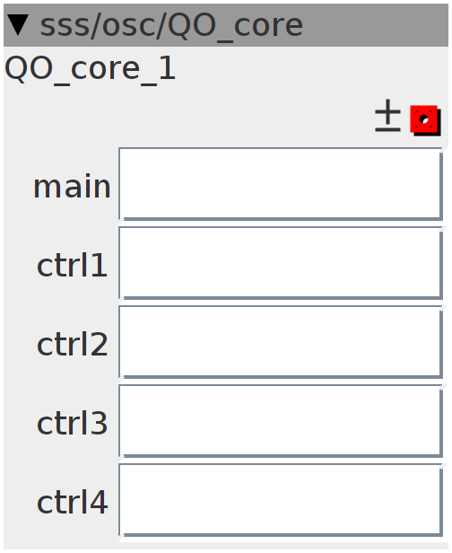Select the QO_core_1 instance name
The image size is (452, 553).
[91, 68]
